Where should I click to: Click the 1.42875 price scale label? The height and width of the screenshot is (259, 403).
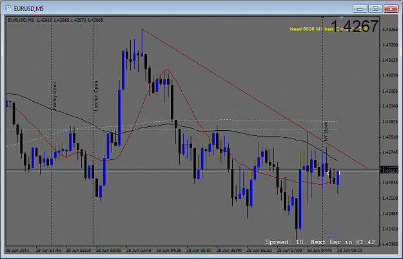tap(390, 121)
